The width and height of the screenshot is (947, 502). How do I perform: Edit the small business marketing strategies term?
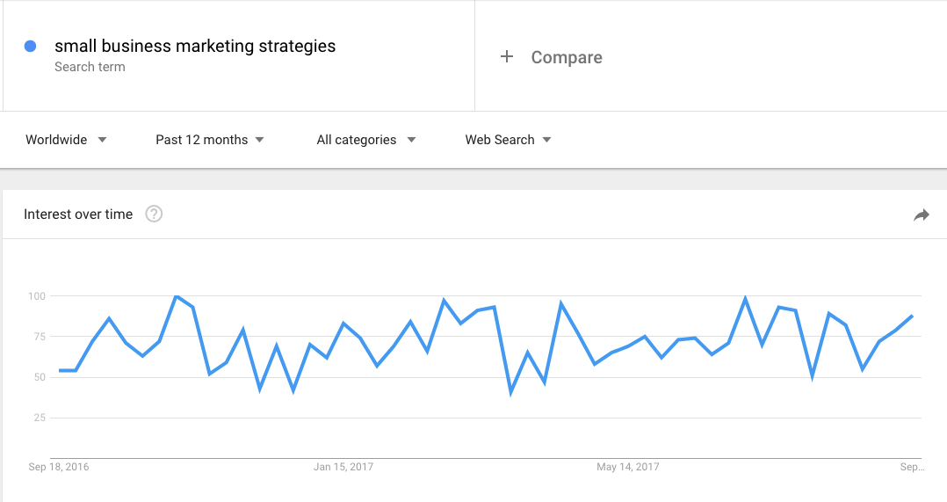195,46
